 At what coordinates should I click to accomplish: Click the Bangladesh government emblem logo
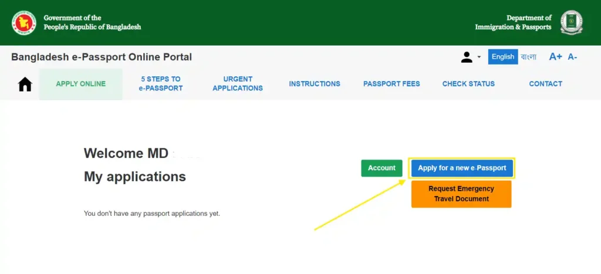23,23
